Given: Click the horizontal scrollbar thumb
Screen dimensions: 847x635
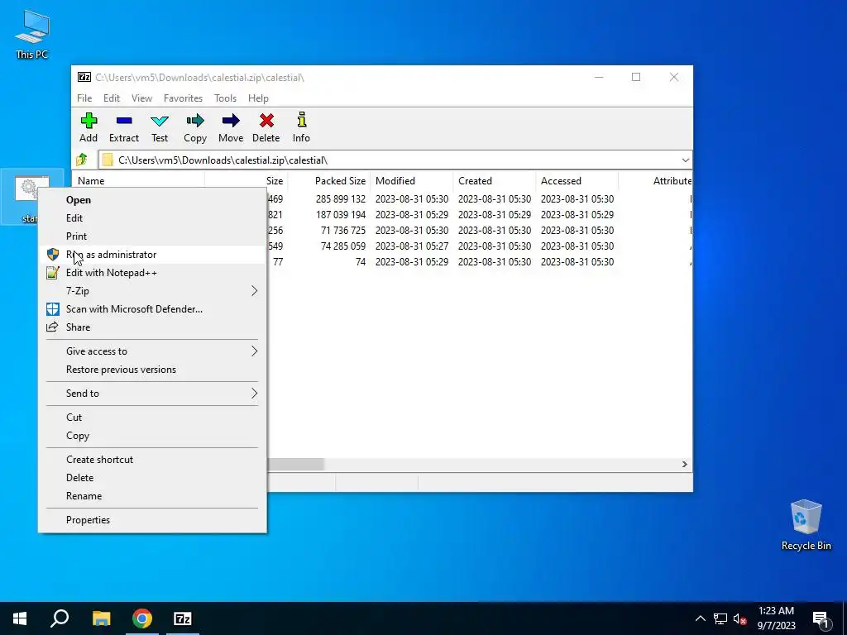Looking at the screenshot, I should [x=295, y=465].
